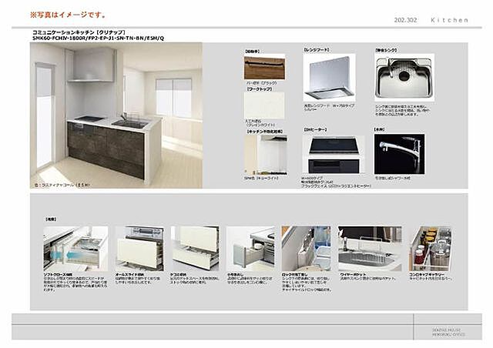The width and height of the screenshot is (493, 348).
Task: Select the locking knife holder photo
Action: 306,247
